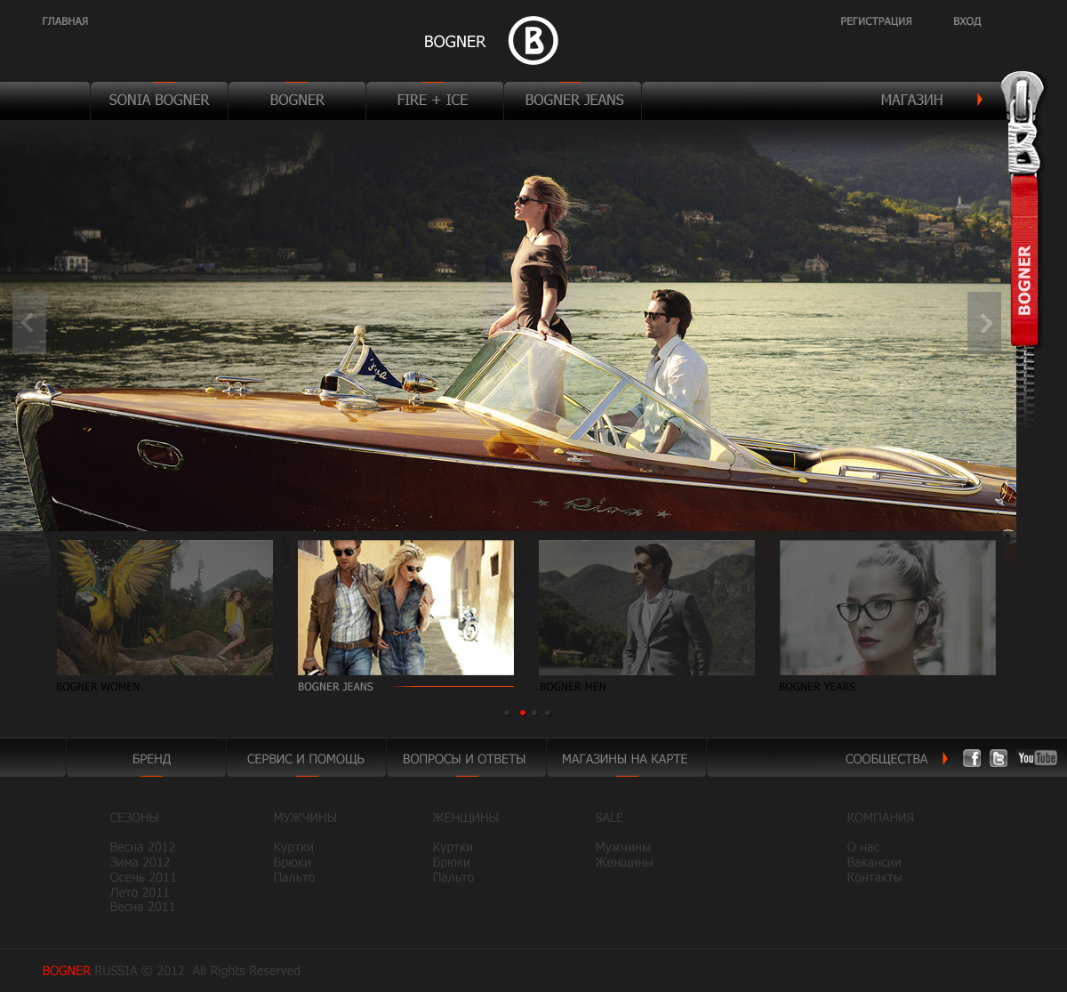The width and height of the screenshot is (1067, 992).
Task: Open the РЕГИСТРАЦИЯ link
Action: pos(876,21)
